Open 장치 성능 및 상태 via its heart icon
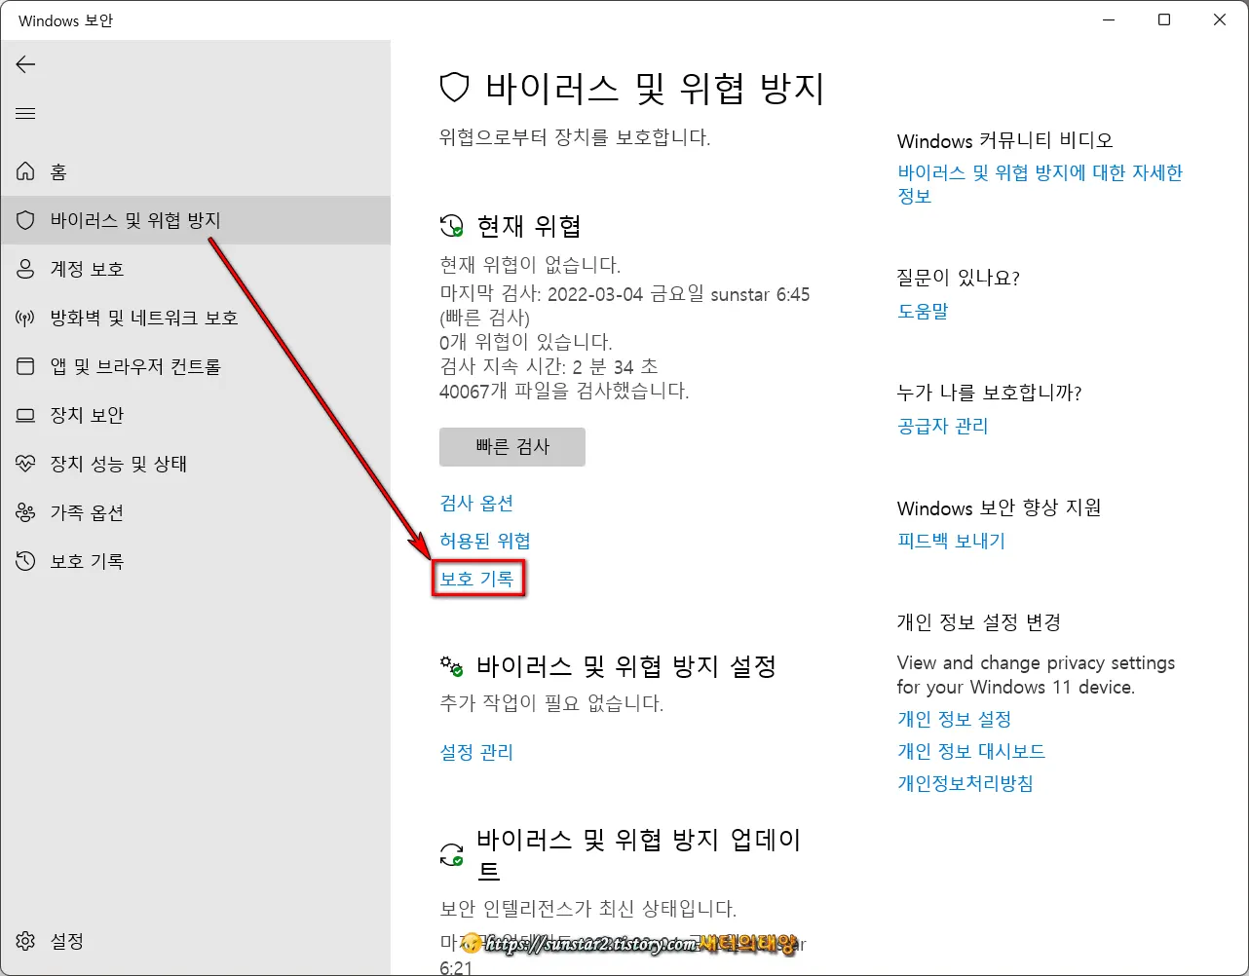 point(25,464)
